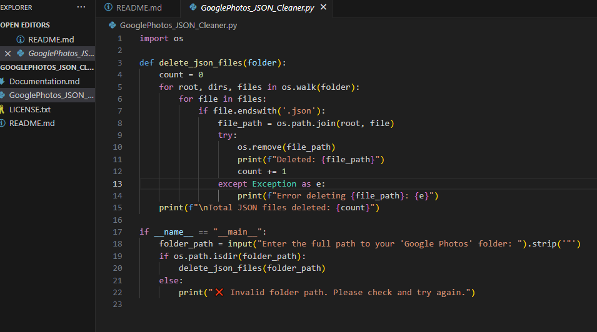Click '__main__' string on line 17
The width and height of the screenshot is (597, 332).
click(238, 232)
